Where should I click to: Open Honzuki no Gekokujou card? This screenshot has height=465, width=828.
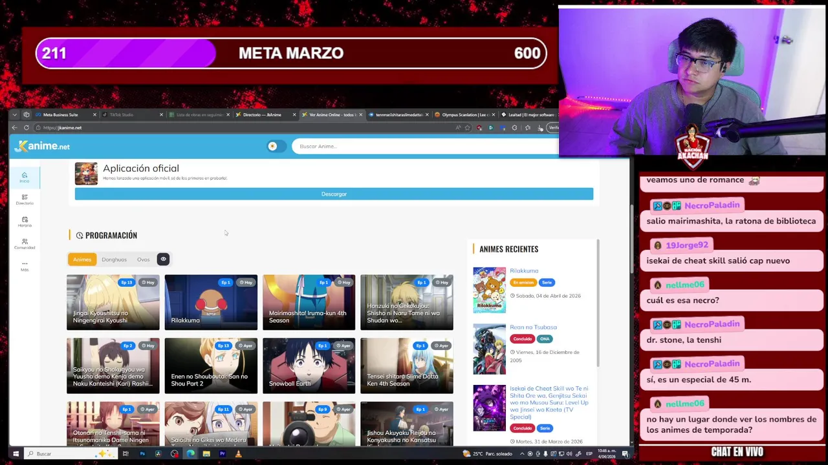tap(407, 302)
